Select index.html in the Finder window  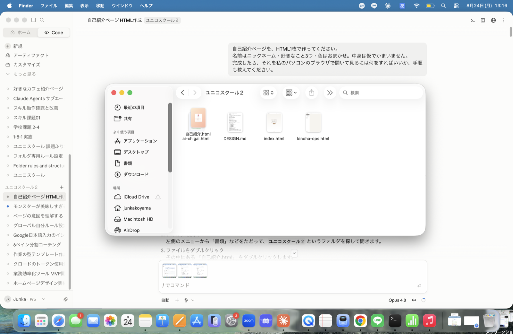[x=274, y=127]
